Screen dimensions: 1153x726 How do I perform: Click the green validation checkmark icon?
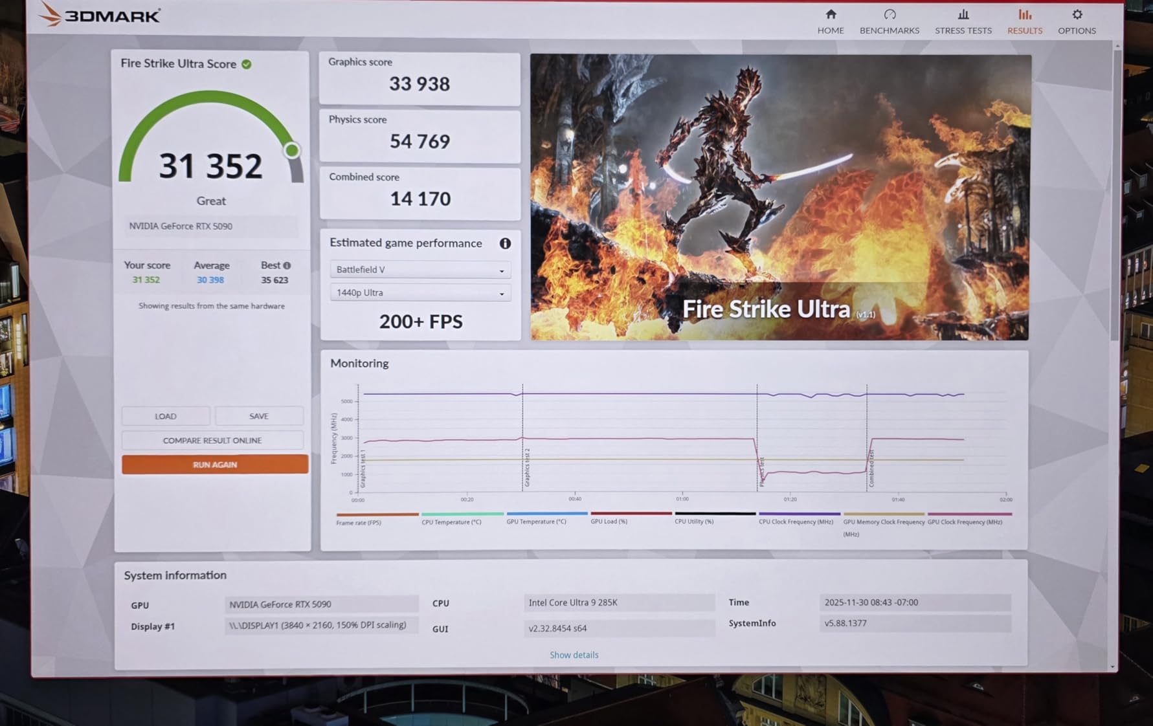247,64
